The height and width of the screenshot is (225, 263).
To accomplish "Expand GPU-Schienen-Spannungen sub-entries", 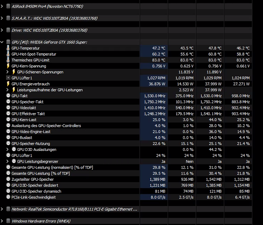I will point(8,72).
